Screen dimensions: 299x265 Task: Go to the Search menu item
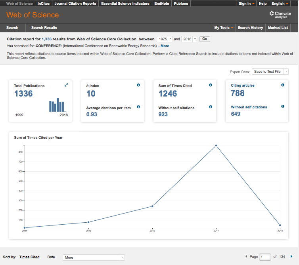click(12, 28)
